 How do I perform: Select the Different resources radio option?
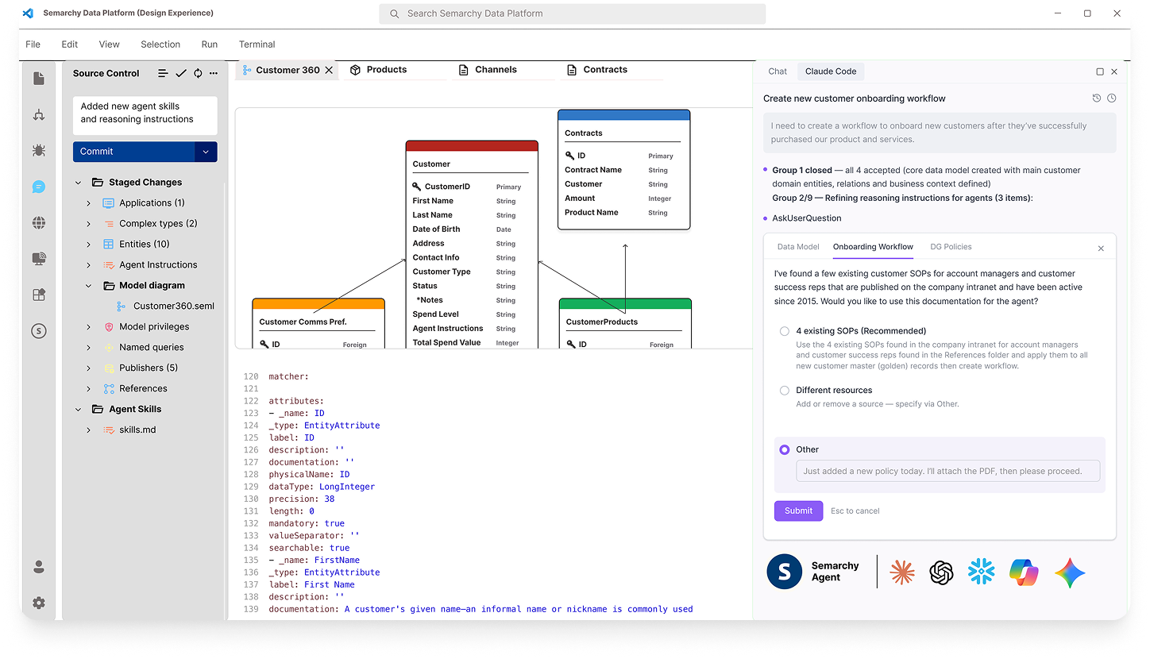click(785, 391)
